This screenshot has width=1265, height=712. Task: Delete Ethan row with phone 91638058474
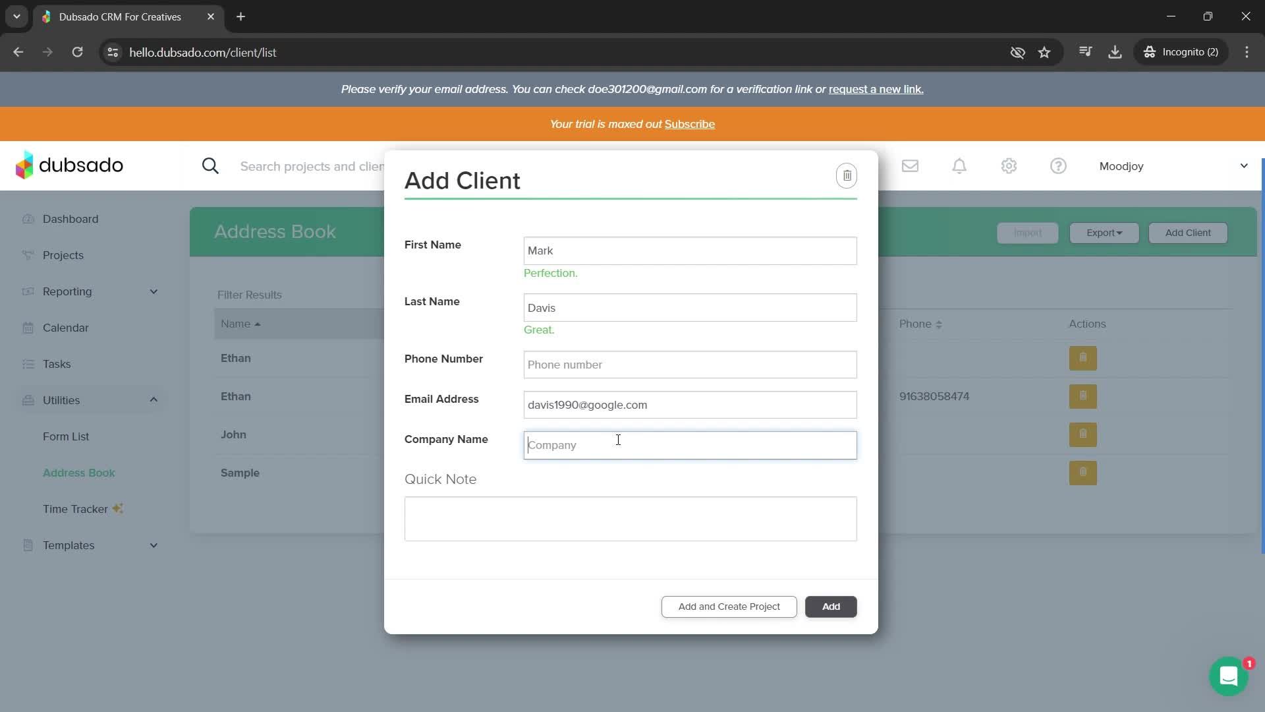coord(1082,396)
